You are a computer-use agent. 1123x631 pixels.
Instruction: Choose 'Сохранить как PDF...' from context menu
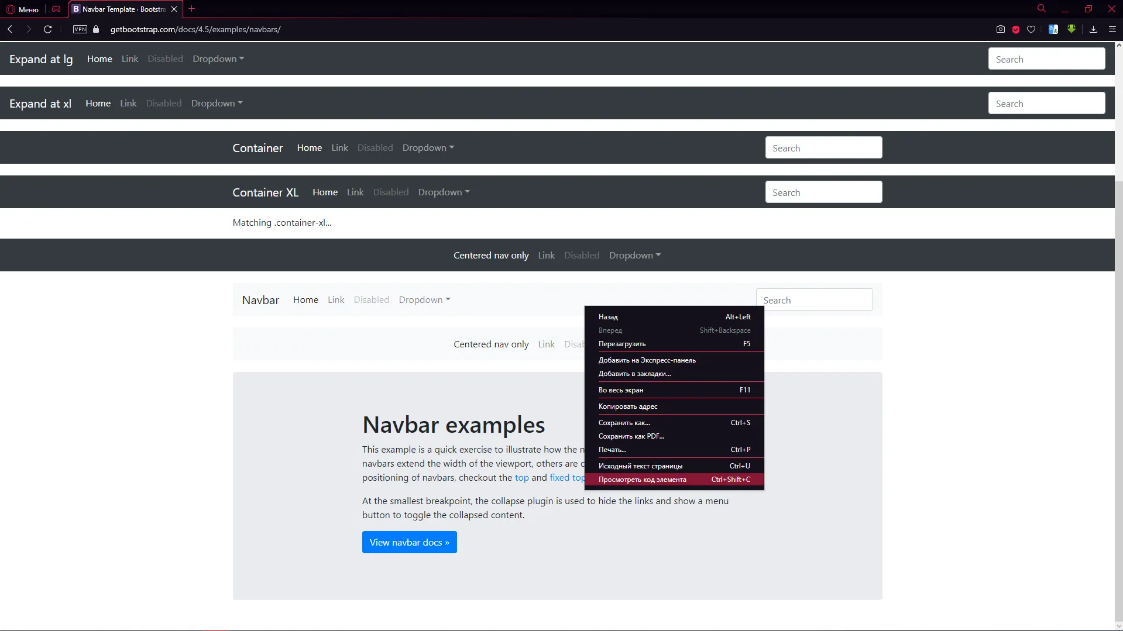[x=631, y=436]
